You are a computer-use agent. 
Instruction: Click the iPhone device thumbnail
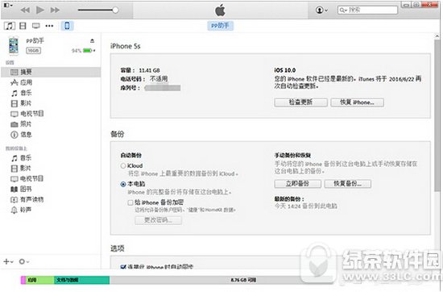14,45
